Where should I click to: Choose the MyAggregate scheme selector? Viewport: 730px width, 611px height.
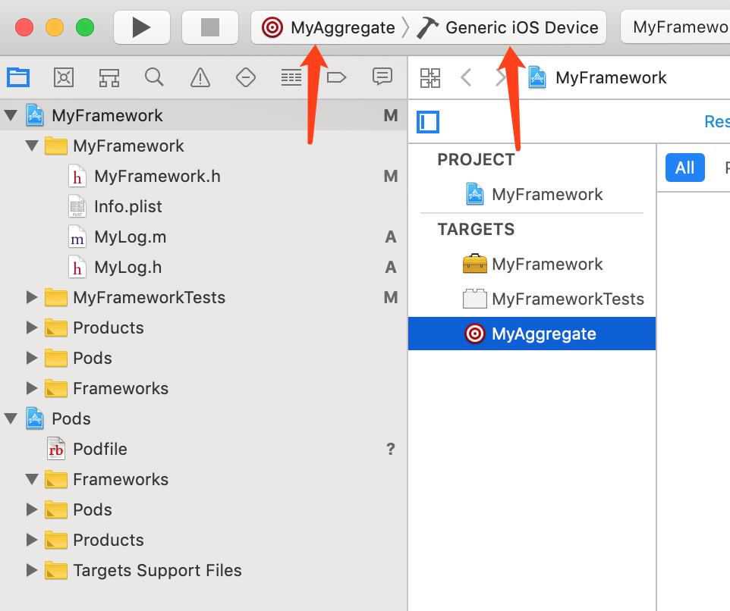coord(329,28)
